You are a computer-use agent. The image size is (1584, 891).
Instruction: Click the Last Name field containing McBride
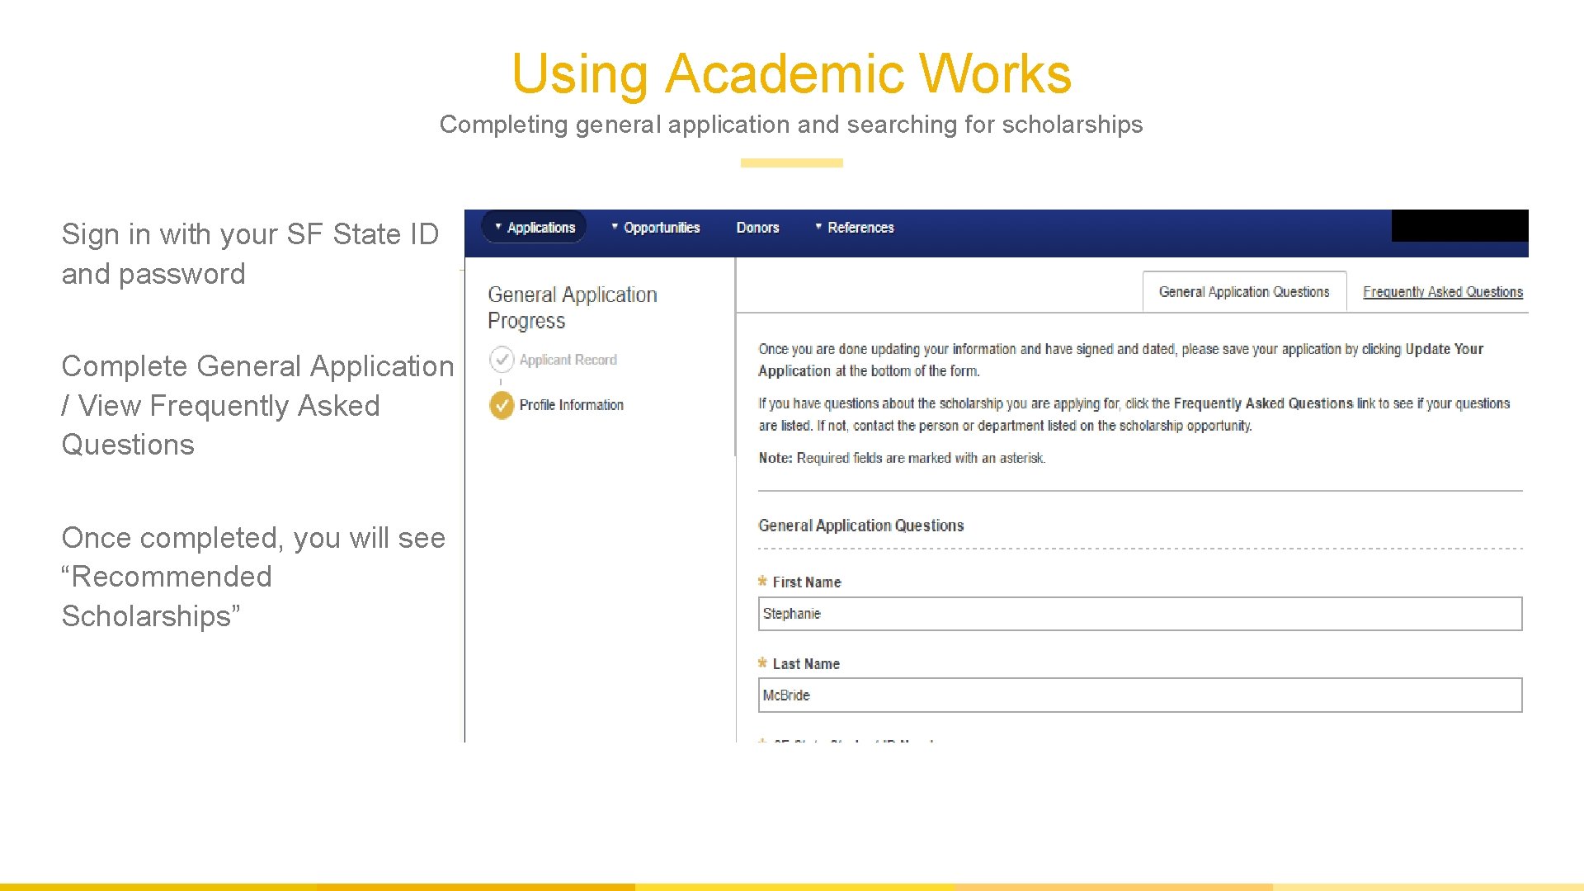click(1139, 695)
